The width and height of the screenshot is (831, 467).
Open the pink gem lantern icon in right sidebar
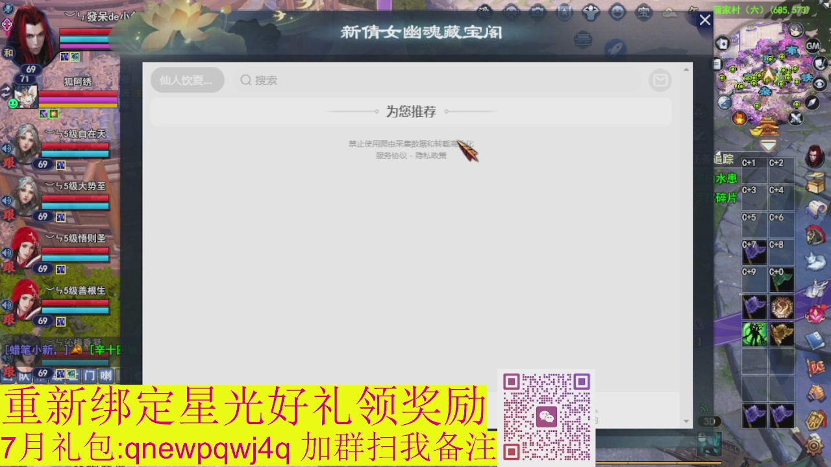point(816,313)
